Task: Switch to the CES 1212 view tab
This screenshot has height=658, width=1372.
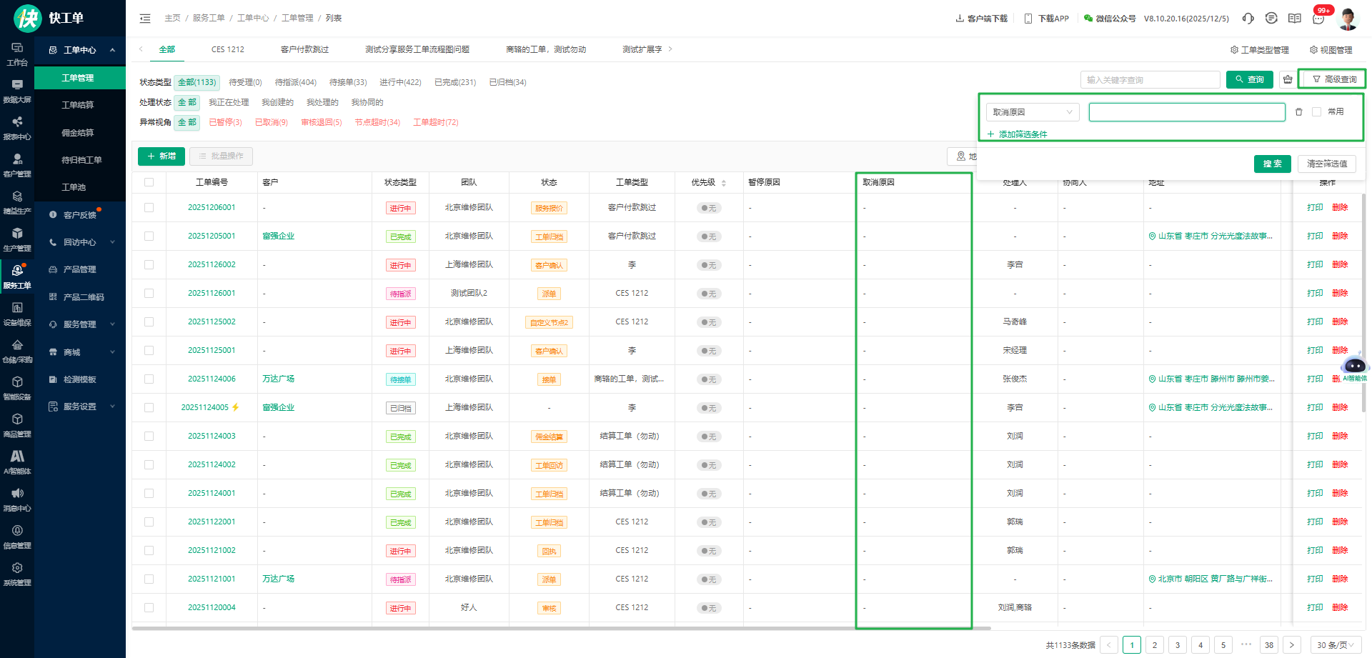Action: click(227, 49)
